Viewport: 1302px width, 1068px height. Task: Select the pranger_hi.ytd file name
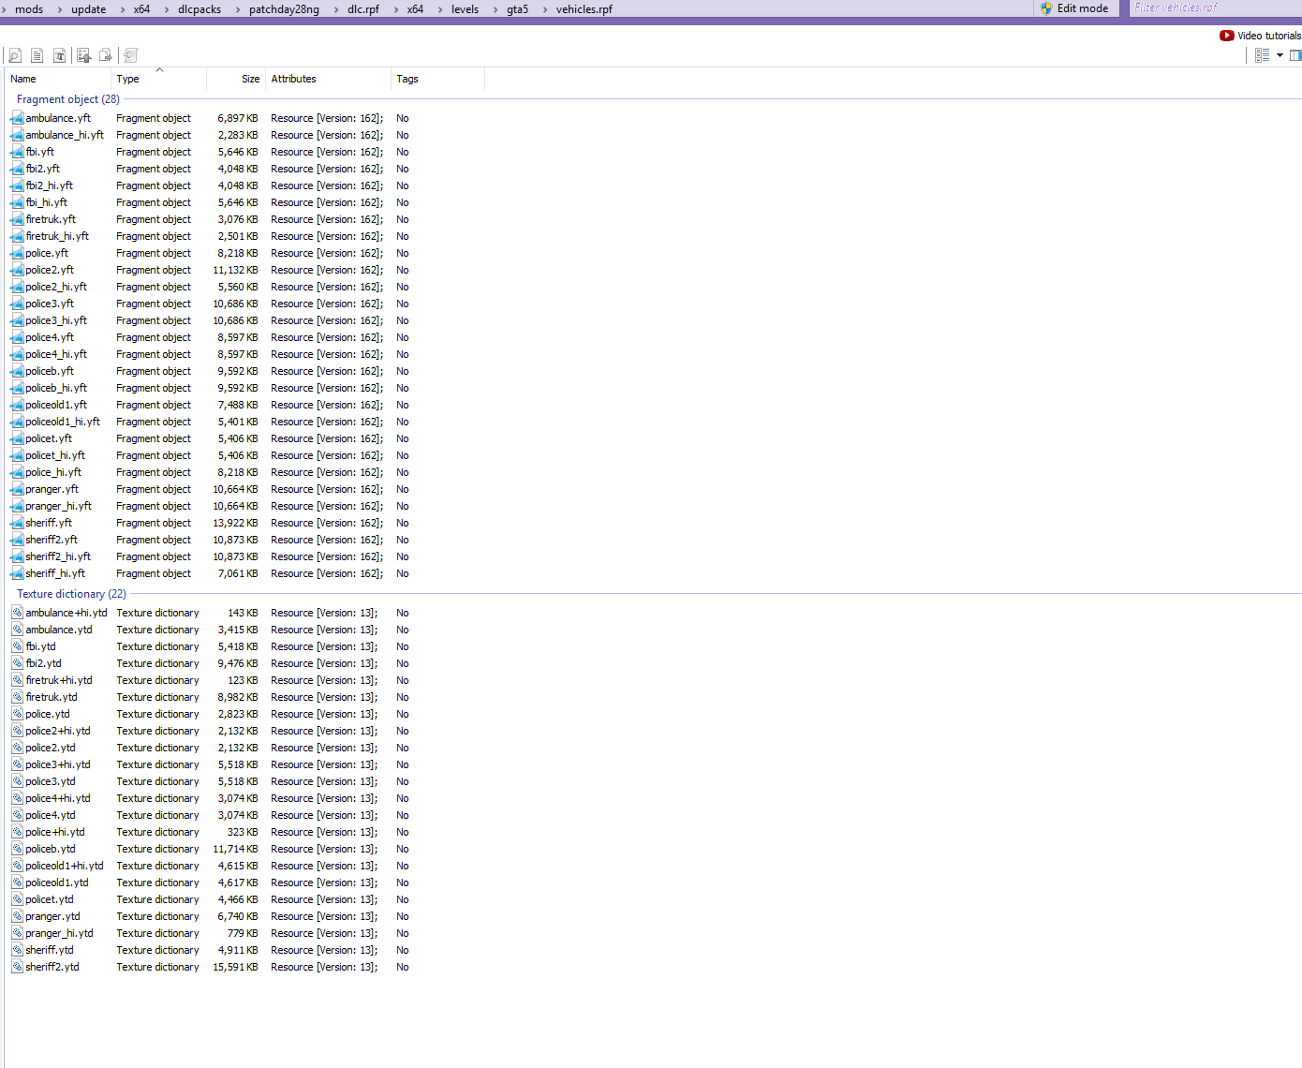(x=60, y=933)
